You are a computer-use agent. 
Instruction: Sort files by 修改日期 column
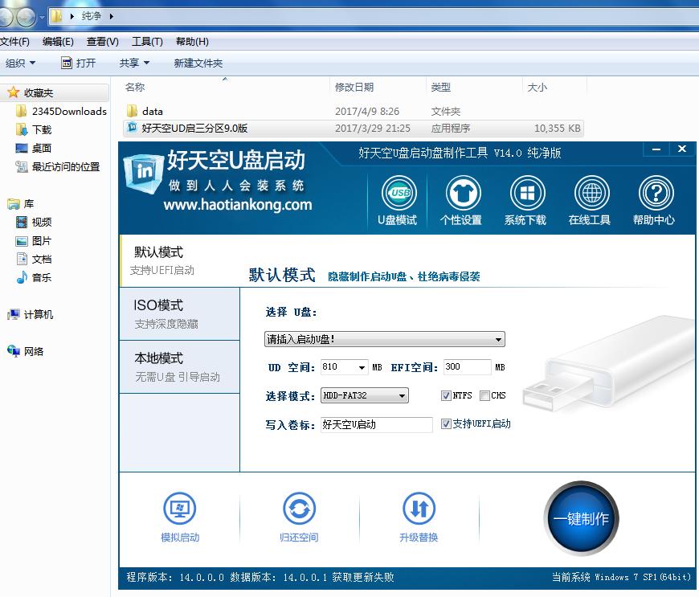pos(354,87)
